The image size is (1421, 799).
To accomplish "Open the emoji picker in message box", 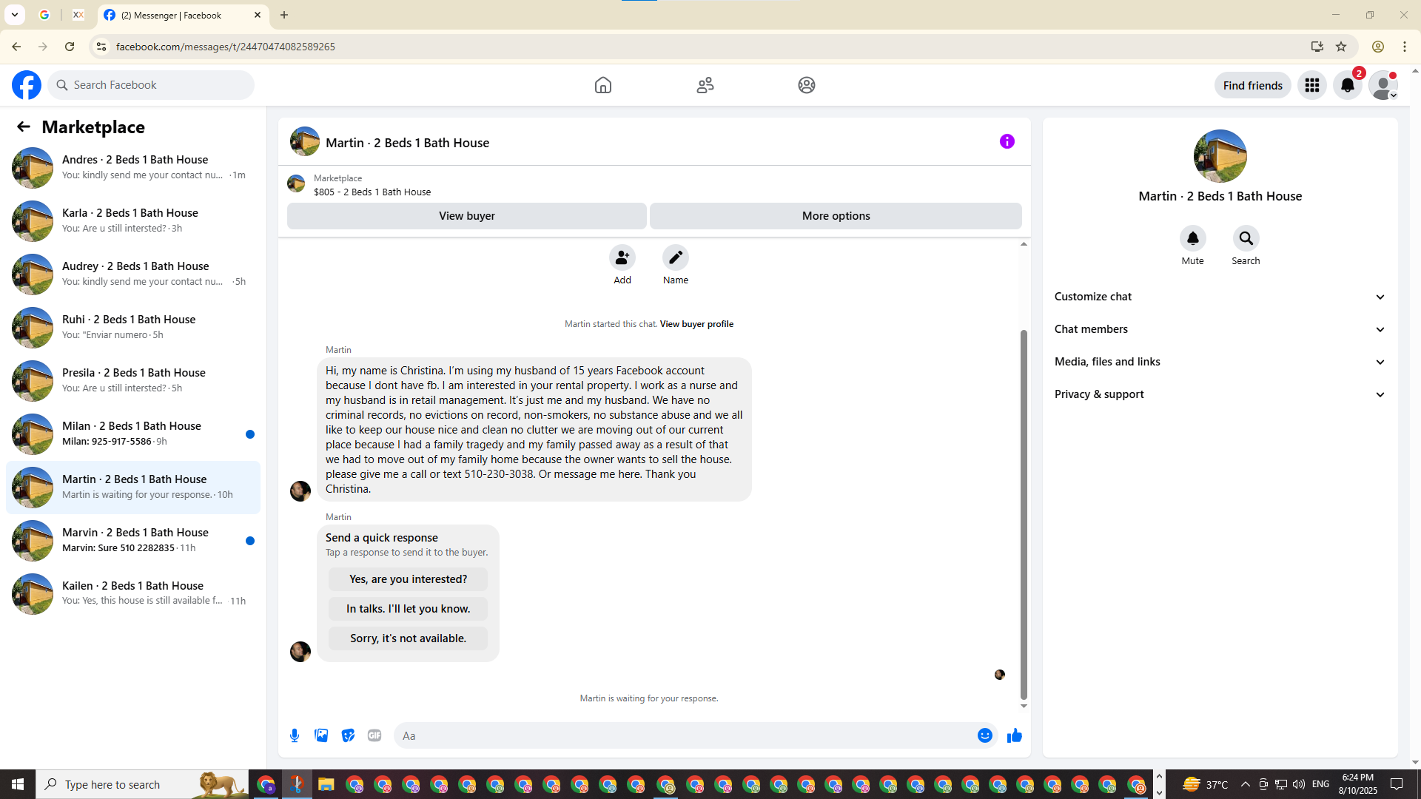I will pos(984,735).
